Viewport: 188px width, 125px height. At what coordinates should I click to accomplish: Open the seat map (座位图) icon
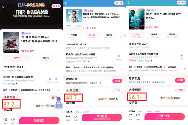[x=50, y=80]
